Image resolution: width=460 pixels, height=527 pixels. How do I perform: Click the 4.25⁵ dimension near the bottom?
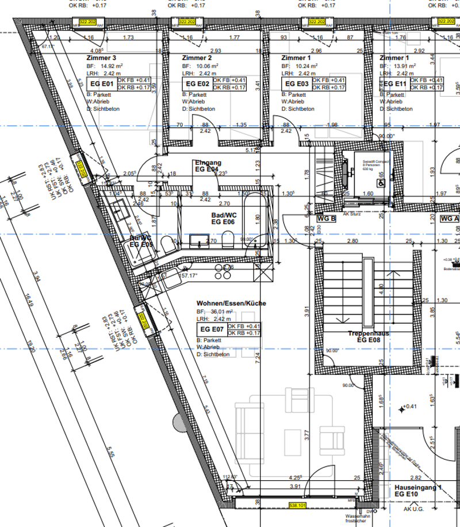(295, 477)
